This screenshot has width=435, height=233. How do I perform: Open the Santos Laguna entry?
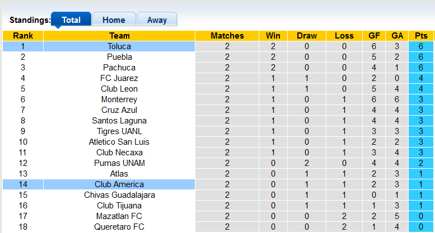coord(119,121)
